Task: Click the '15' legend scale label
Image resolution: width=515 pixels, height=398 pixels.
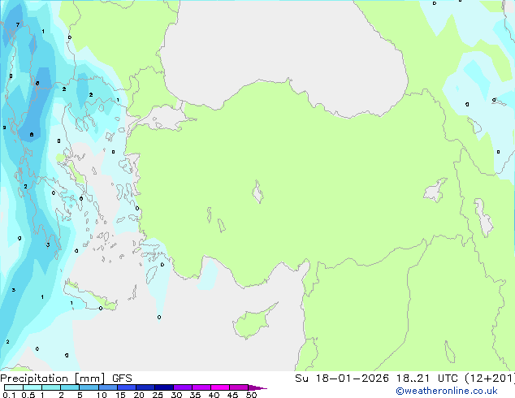Action: 120,395
